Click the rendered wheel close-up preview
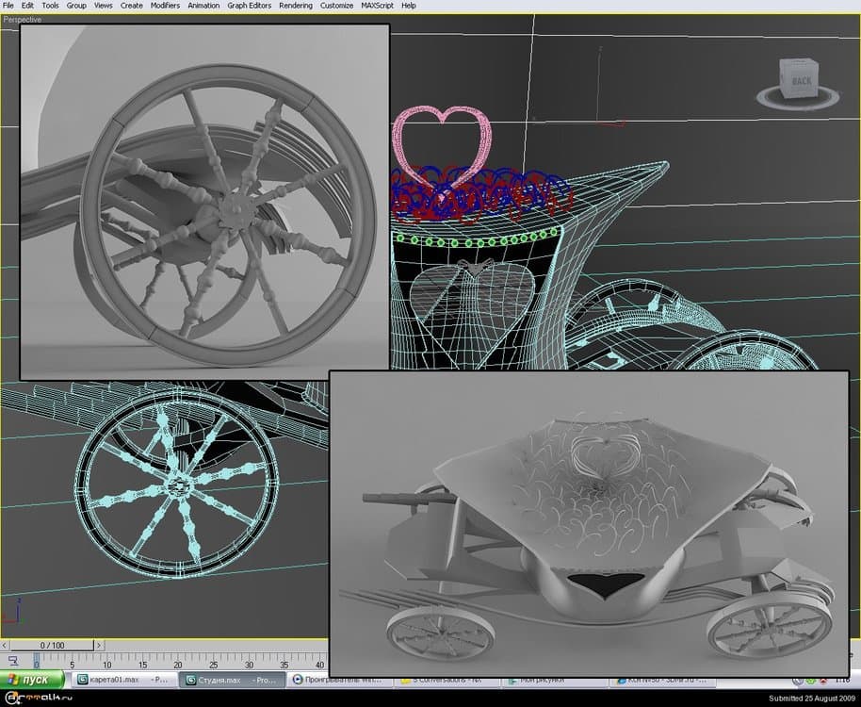 tap(204, 202)
